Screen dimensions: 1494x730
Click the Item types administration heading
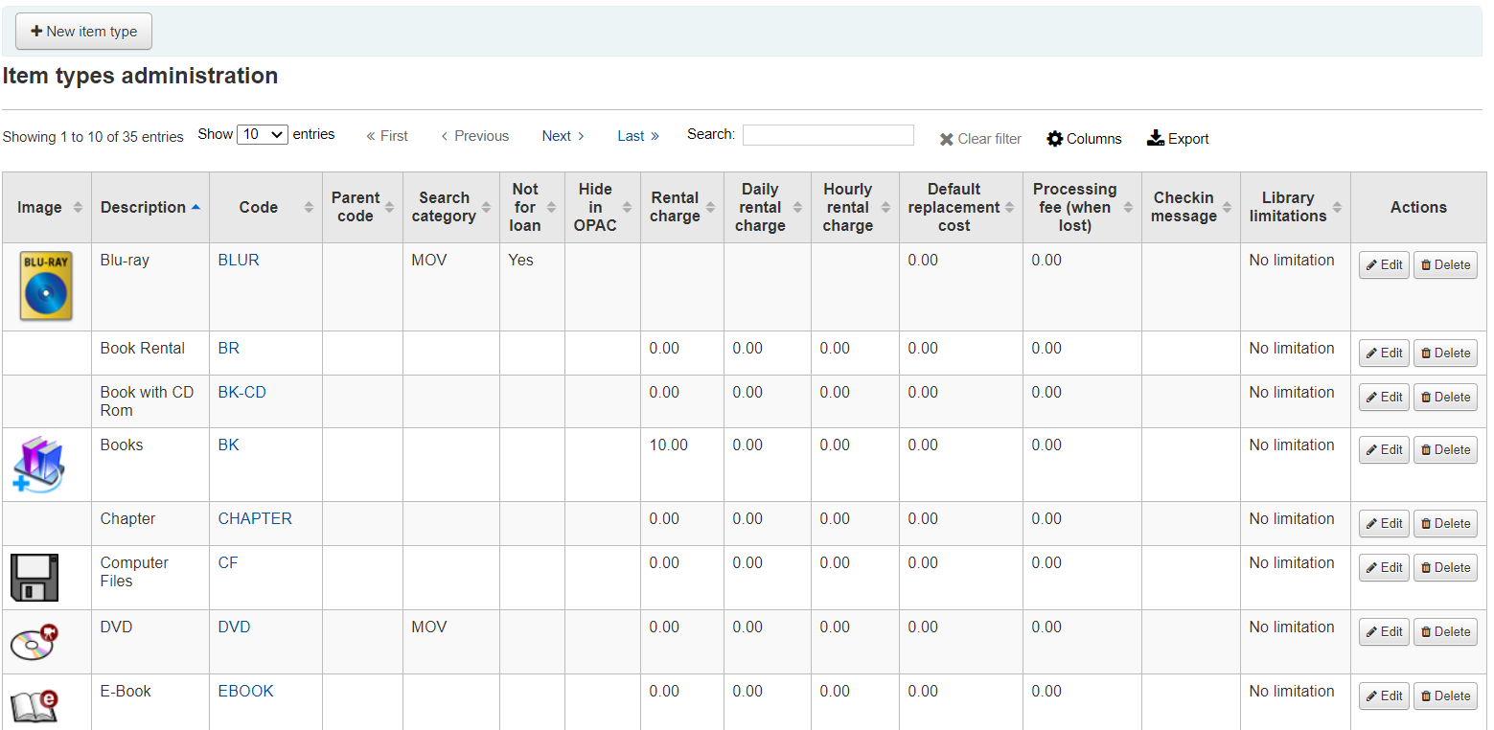pyautogui.click(x=140, y=77)
